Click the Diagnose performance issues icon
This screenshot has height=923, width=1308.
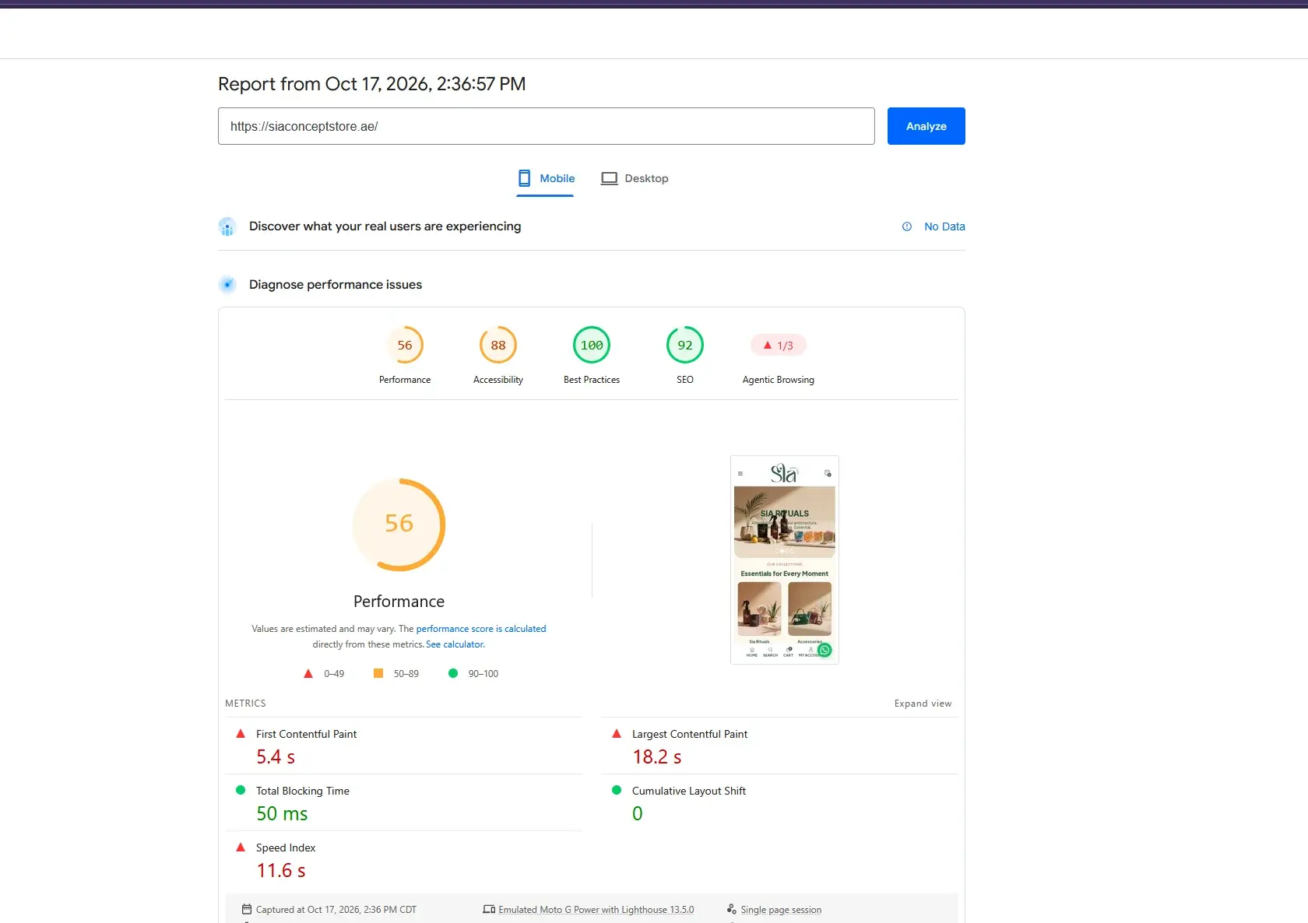[227, 285]
